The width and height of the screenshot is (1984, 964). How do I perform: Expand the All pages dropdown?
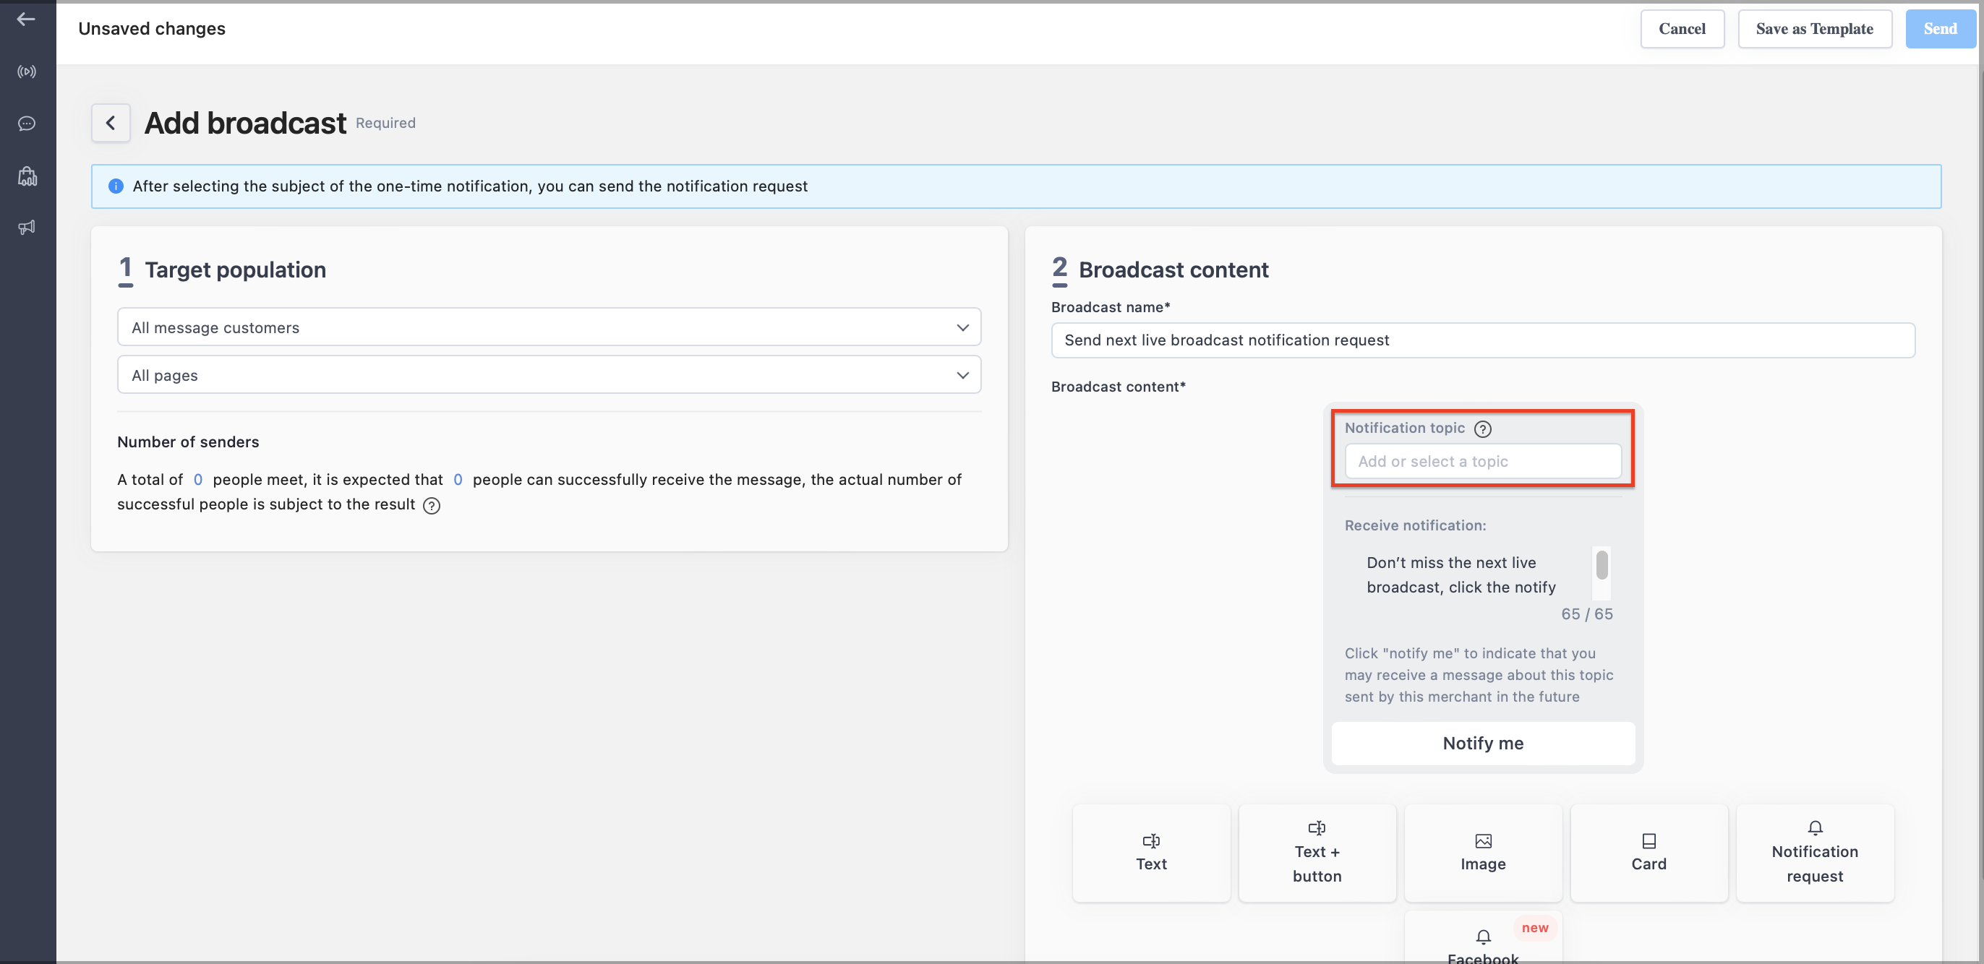tap(550, 375)
